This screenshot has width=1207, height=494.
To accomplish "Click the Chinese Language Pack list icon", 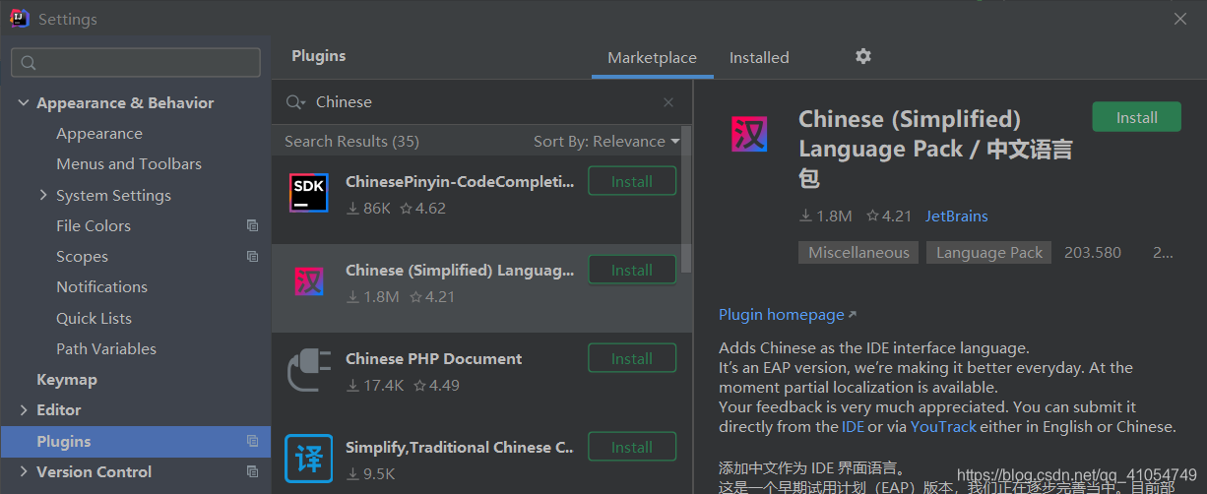I will coord(309,282).
